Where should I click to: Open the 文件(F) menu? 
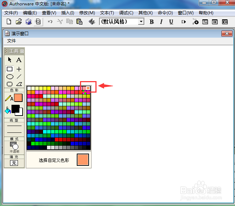pyautogui.click(x=11, y=13)
